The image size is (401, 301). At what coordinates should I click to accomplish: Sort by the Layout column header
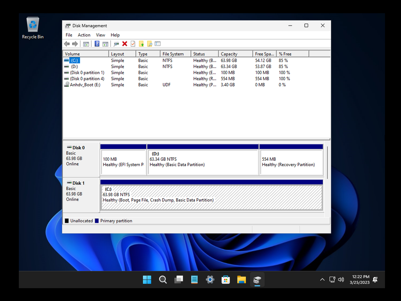(x=122, y=54)
